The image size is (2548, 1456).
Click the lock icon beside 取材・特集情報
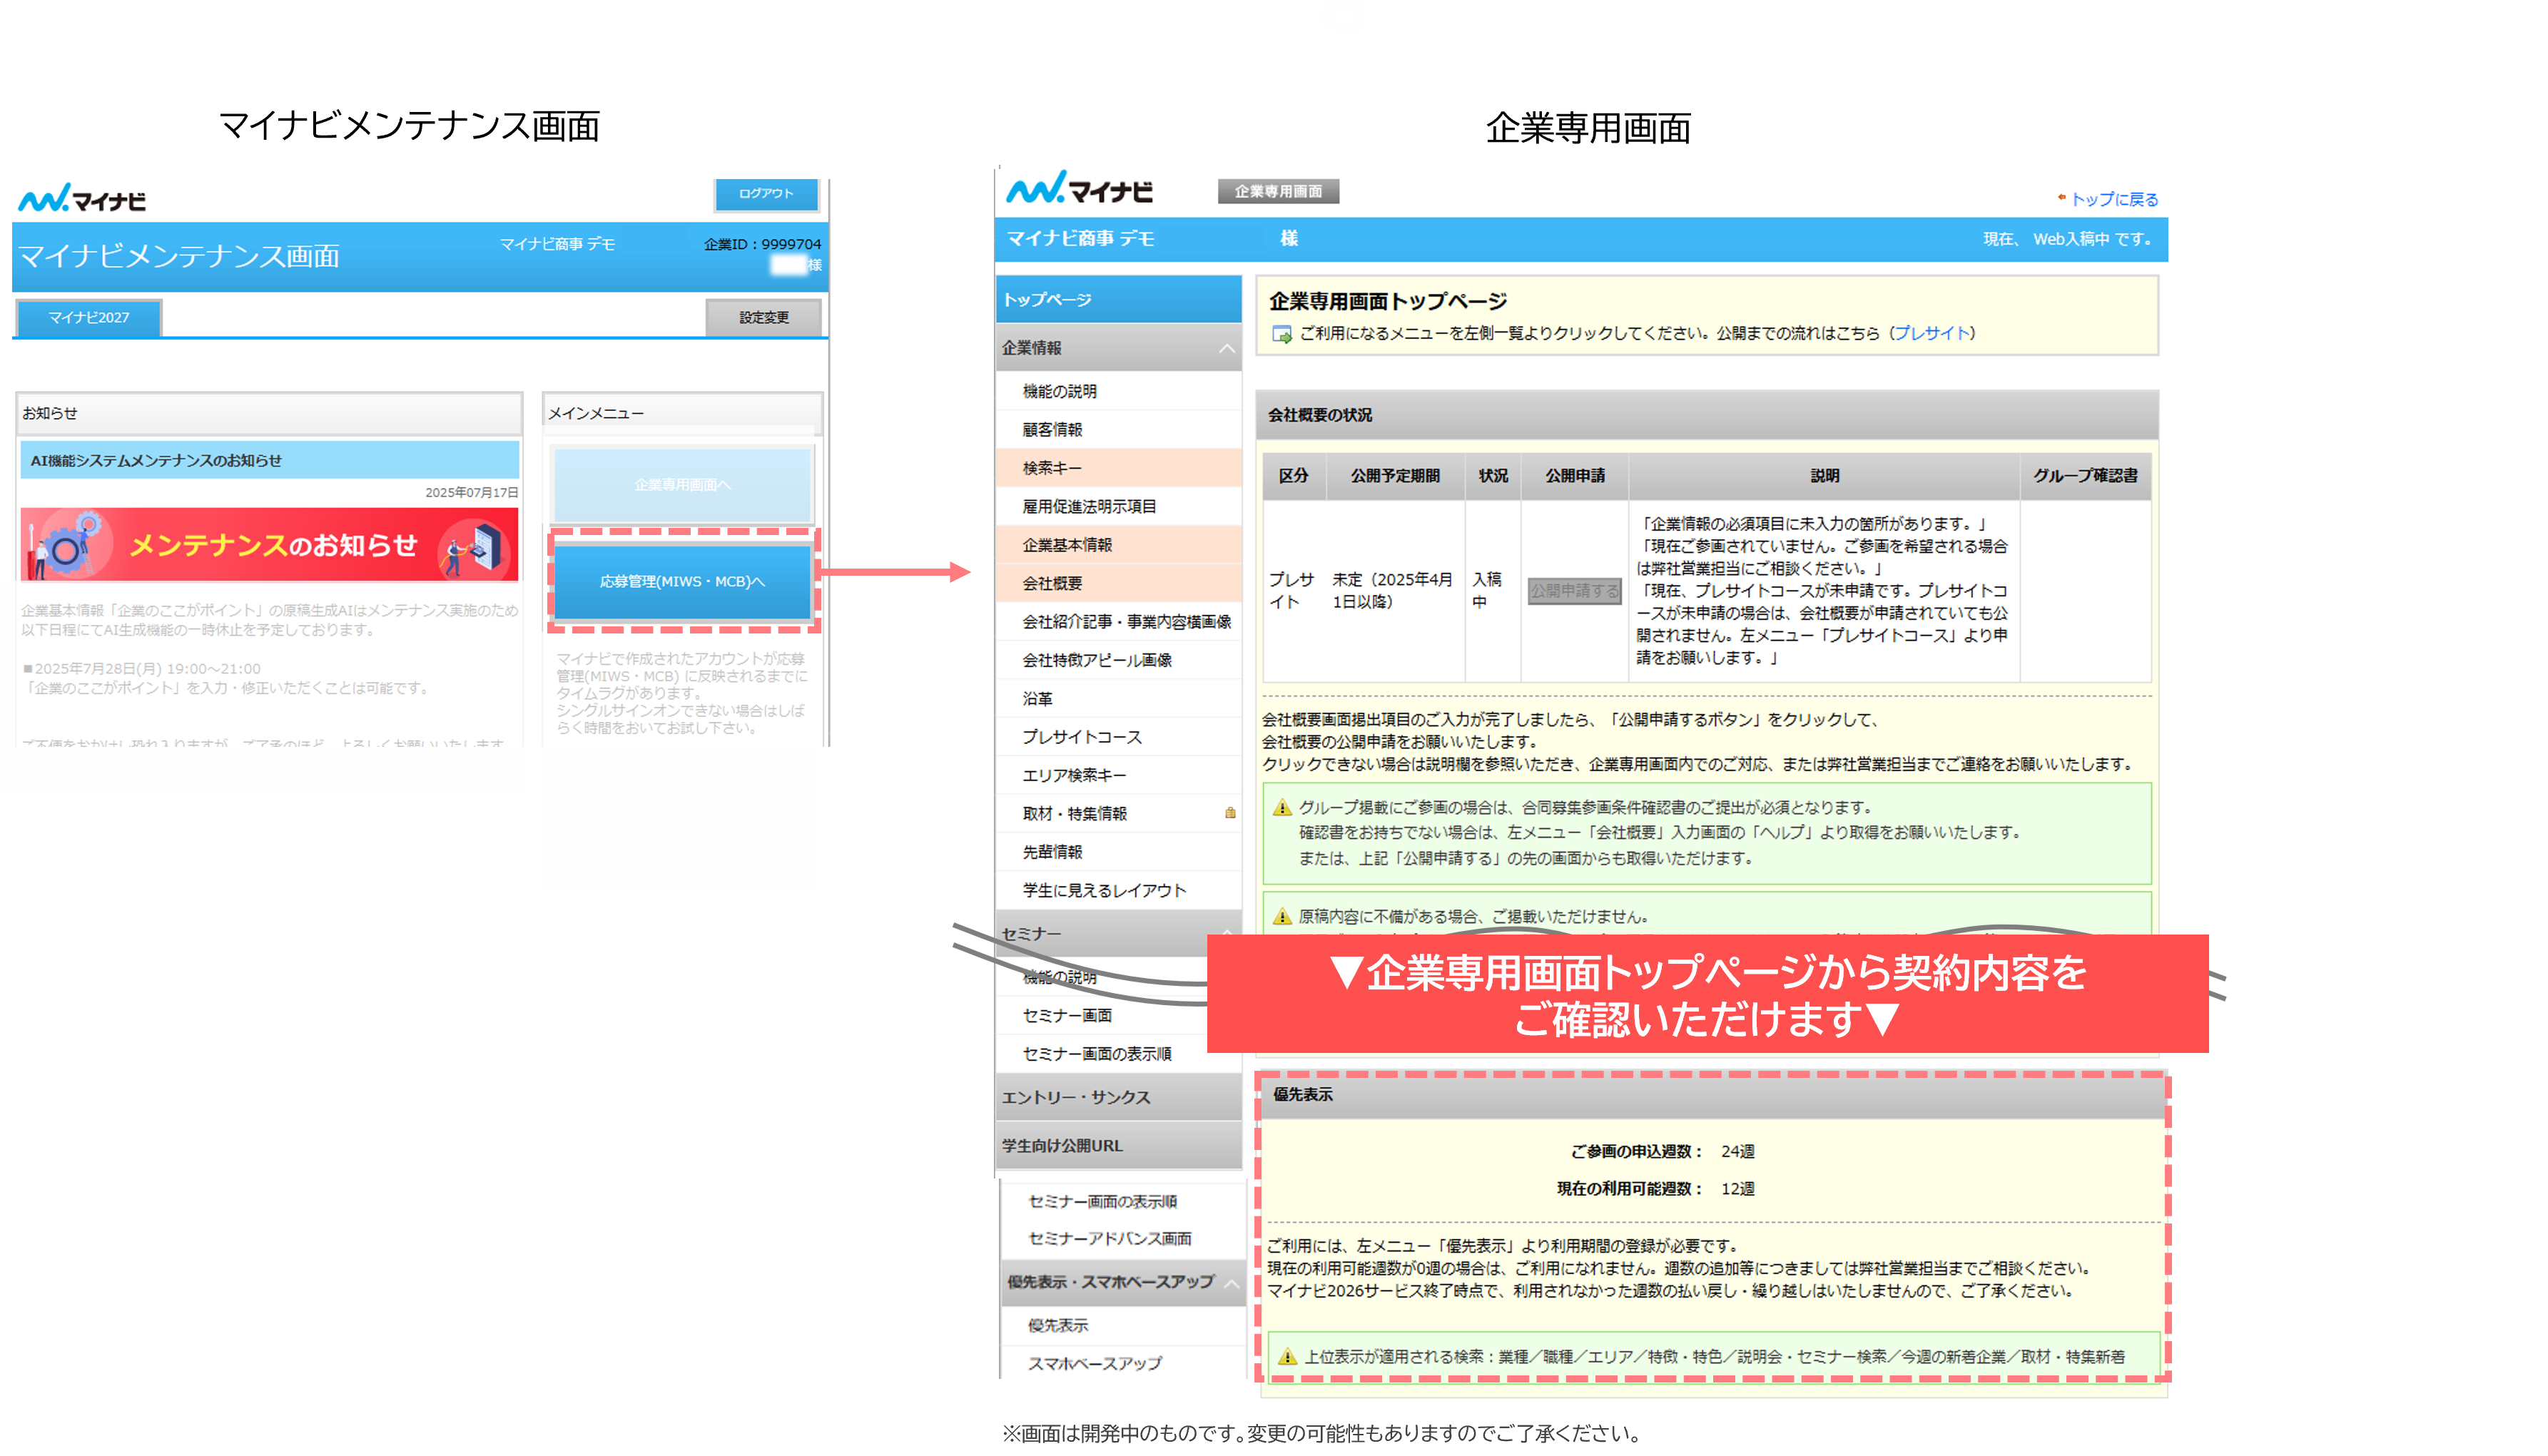coord(1230,813)
